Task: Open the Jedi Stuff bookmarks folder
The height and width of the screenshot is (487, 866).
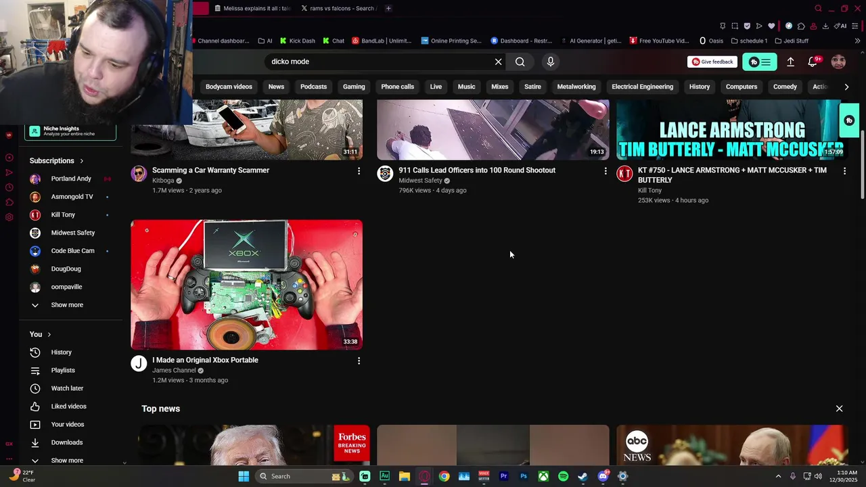Action: [x=792, y=41]
